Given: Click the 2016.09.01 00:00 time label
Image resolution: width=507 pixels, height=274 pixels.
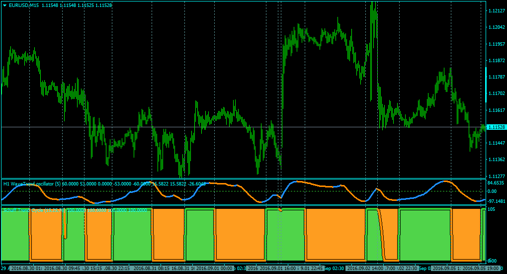Looking at the screenshot, I should point(214,268).
